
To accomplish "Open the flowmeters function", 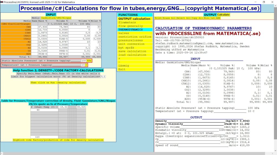I will 127,22.
